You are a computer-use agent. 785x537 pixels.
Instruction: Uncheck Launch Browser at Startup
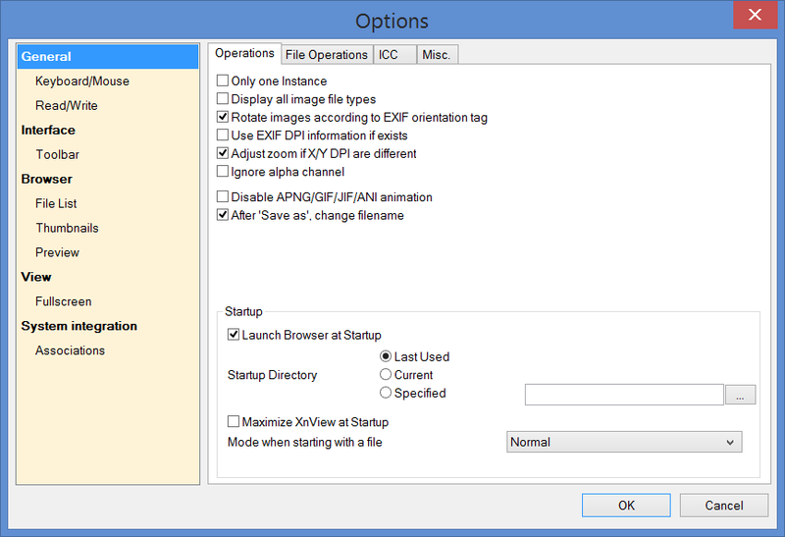point(234,335)
